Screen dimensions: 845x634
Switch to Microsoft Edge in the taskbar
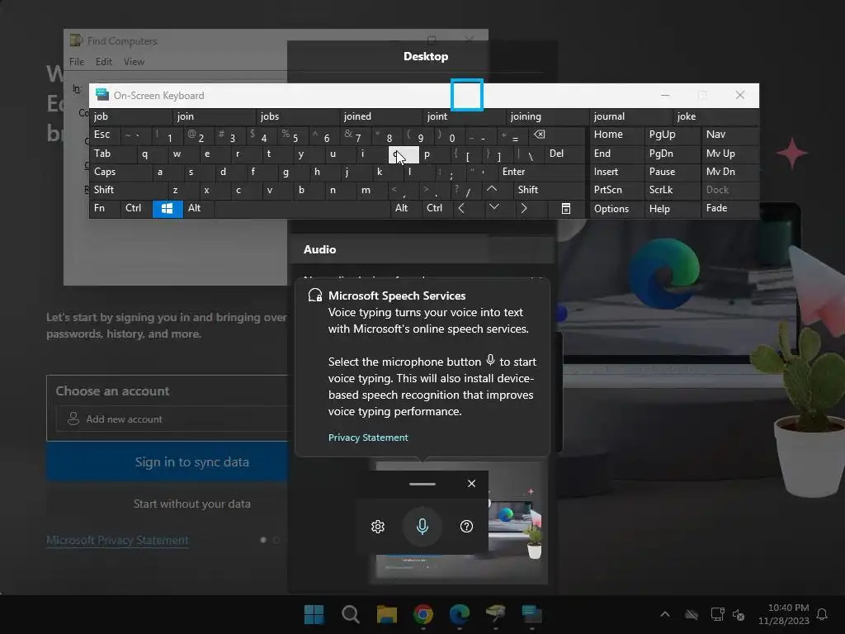click(460, 614)
